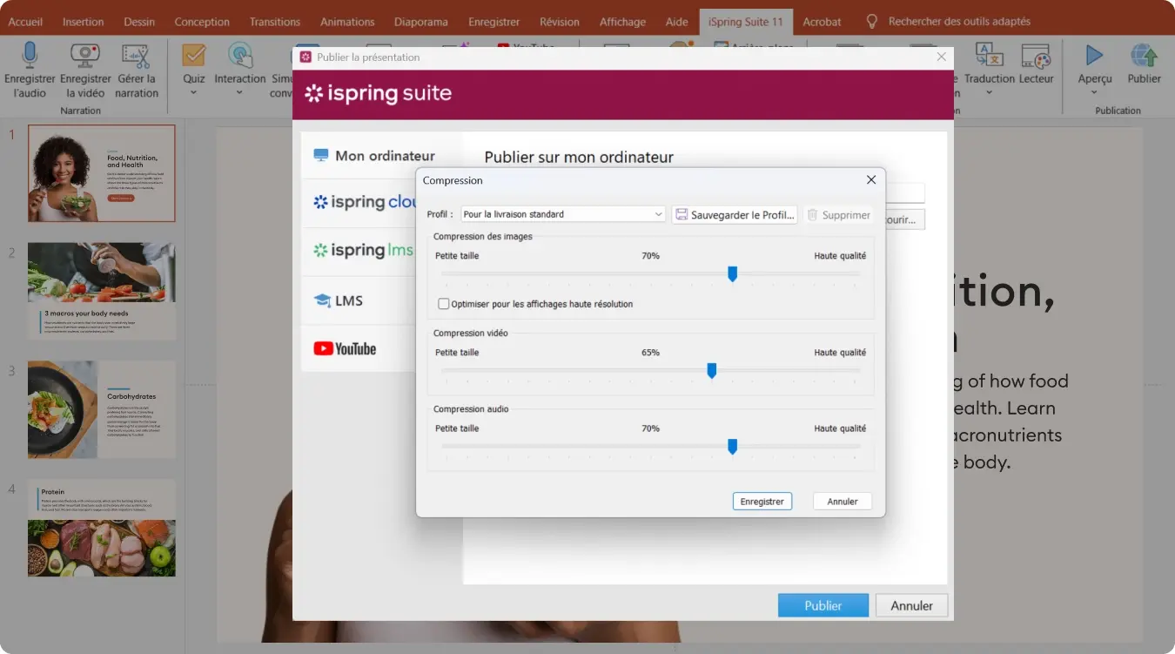Expand the Traduction dropdown arrow

pos(990,92)
